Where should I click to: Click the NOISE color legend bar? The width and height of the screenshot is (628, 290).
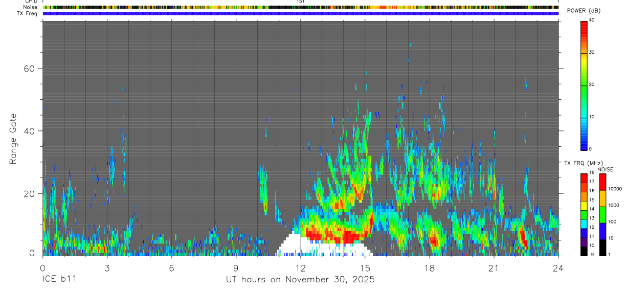(x=602, y=215)
